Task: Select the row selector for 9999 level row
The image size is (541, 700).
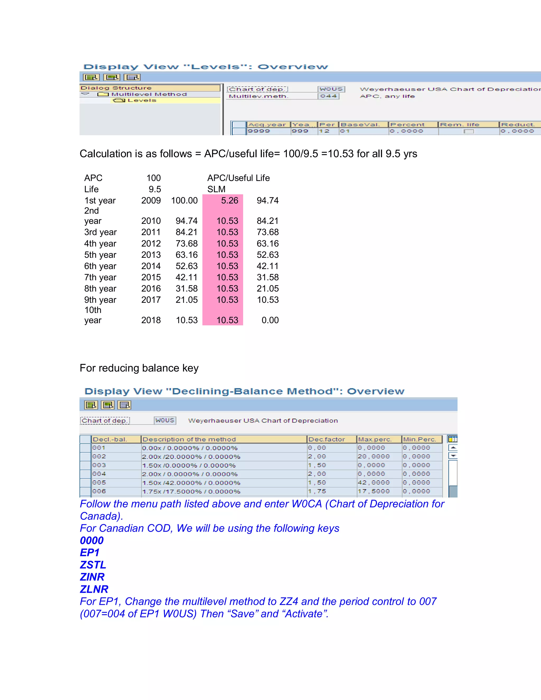Action: (x=239, y=131)
